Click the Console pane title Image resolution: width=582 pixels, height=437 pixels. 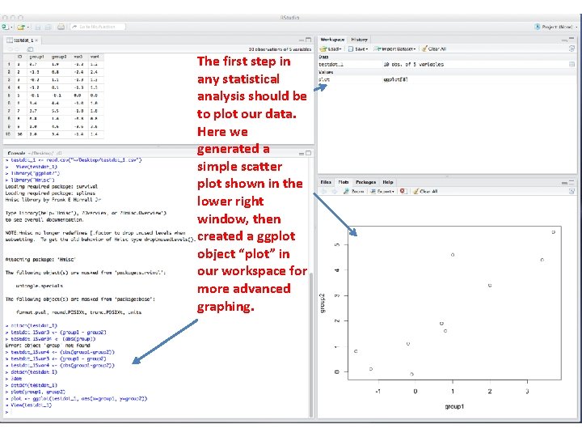17,153
